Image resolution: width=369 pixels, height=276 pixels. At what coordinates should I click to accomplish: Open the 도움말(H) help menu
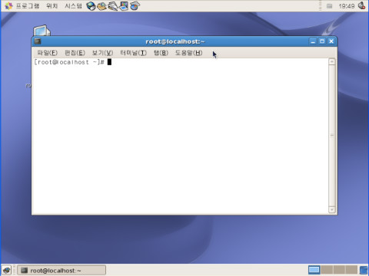(189, 53)
